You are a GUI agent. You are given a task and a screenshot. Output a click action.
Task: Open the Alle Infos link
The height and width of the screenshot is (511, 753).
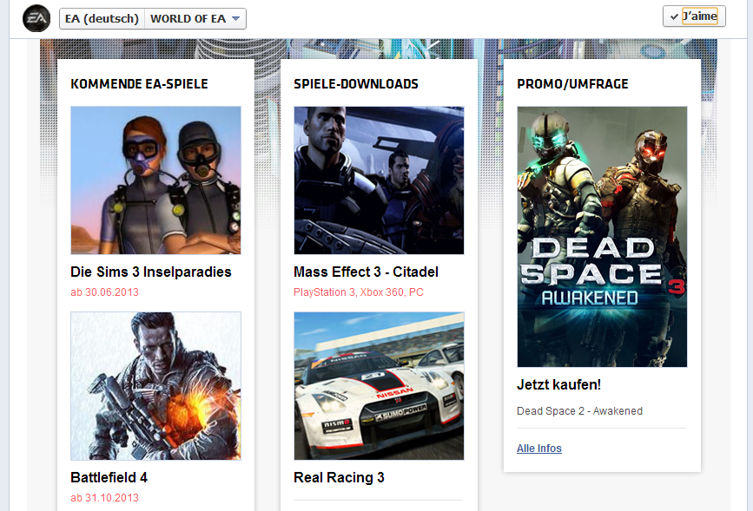[x=539, y=449]
